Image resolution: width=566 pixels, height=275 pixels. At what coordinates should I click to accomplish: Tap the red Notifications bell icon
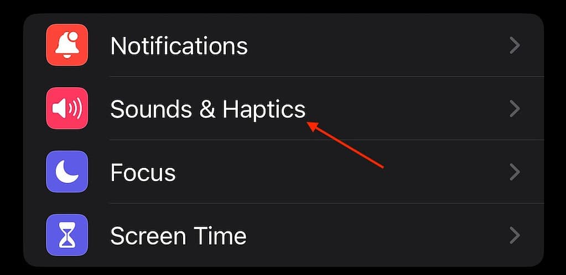point(67,45)
